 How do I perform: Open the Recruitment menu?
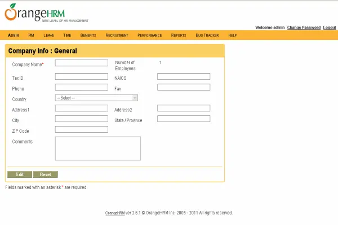pyautogui.click(x=117, y=35)
